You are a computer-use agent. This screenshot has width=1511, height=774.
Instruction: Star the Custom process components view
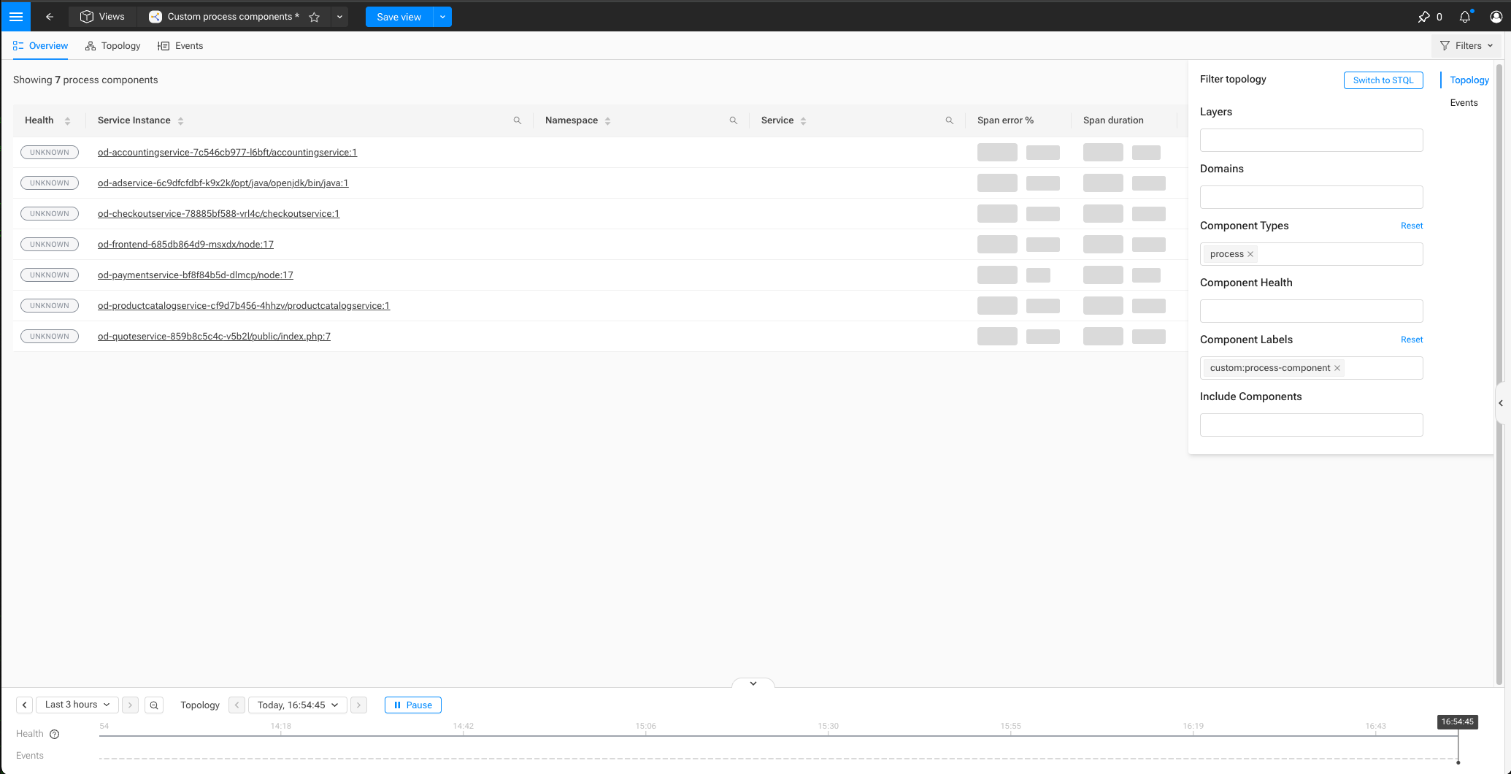tap(313, 16)
